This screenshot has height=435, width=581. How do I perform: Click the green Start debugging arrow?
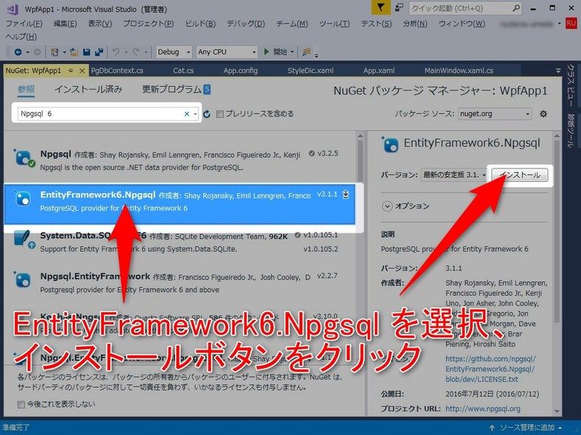(266, 52)
